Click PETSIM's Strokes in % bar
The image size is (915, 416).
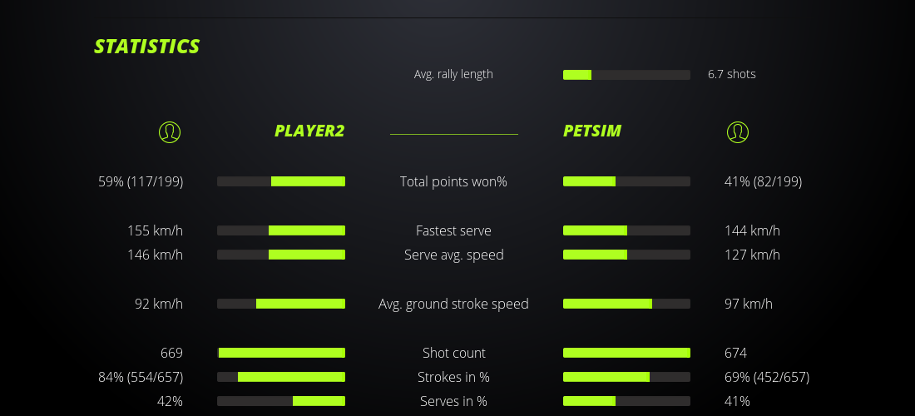(x=626, y=377)
